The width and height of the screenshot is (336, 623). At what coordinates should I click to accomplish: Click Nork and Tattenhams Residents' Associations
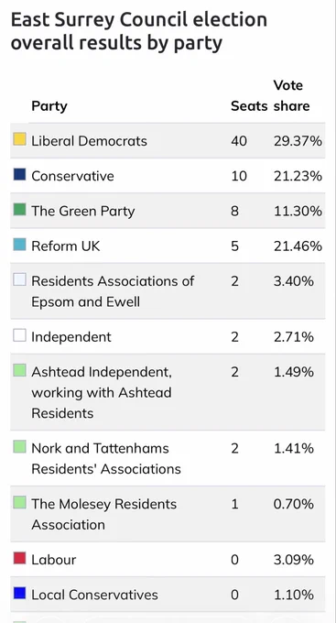coord(106,458)
